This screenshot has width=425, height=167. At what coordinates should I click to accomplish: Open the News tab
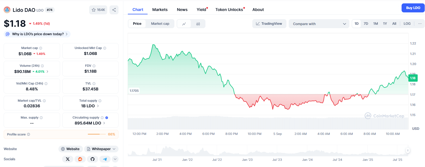[182, 10]
